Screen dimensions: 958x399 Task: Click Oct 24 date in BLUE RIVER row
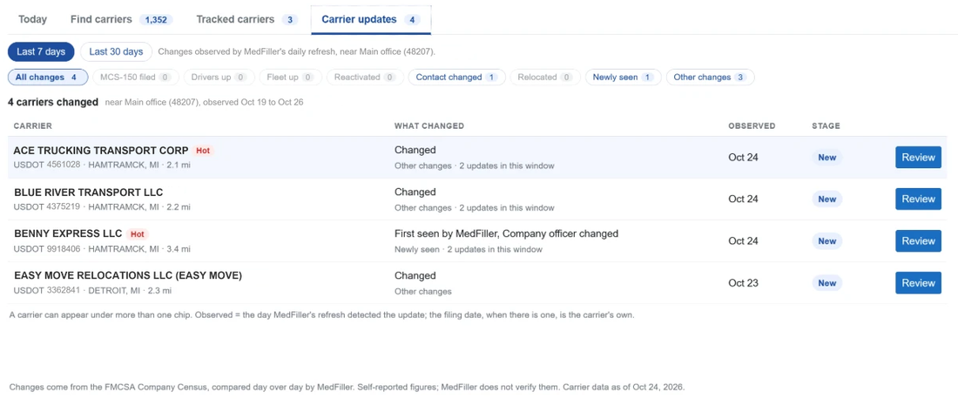pos(743,199)
